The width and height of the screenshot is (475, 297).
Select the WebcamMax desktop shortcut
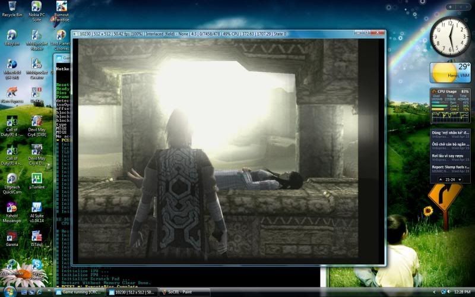11,267
